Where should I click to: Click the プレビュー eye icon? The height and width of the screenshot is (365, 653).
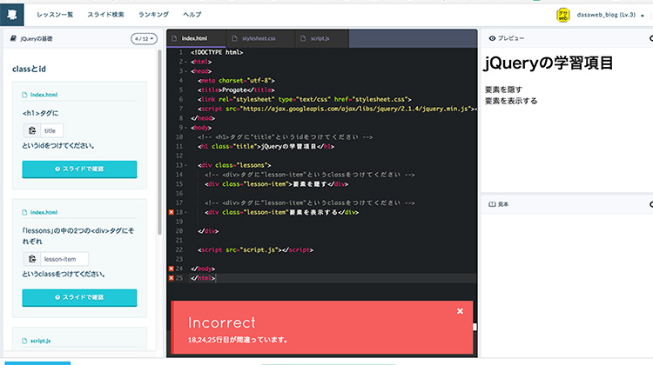point(492,38)
